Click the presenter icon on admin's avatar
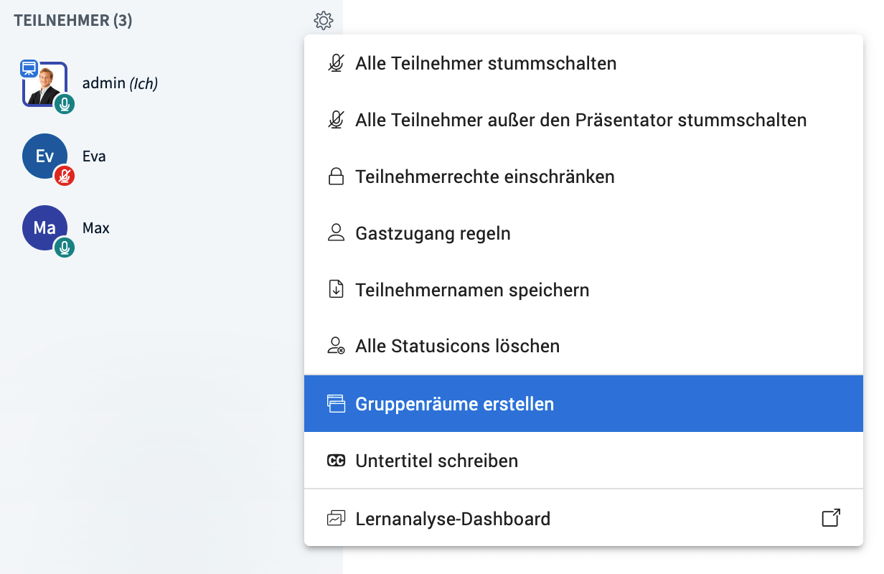884x574 pixels. tap(29, 68)
